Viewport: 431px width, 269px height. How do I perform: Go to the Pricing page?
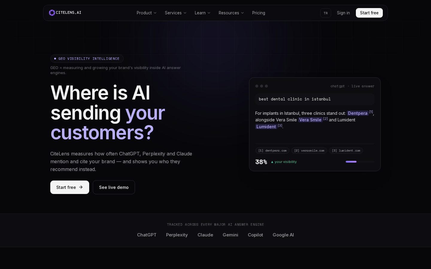click(x=259, y=13)
